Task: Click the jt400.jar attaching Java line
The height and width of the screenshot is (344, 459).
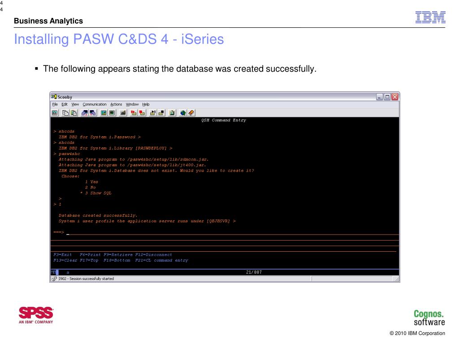Action: pyautogui.click(x=132, y=165)
